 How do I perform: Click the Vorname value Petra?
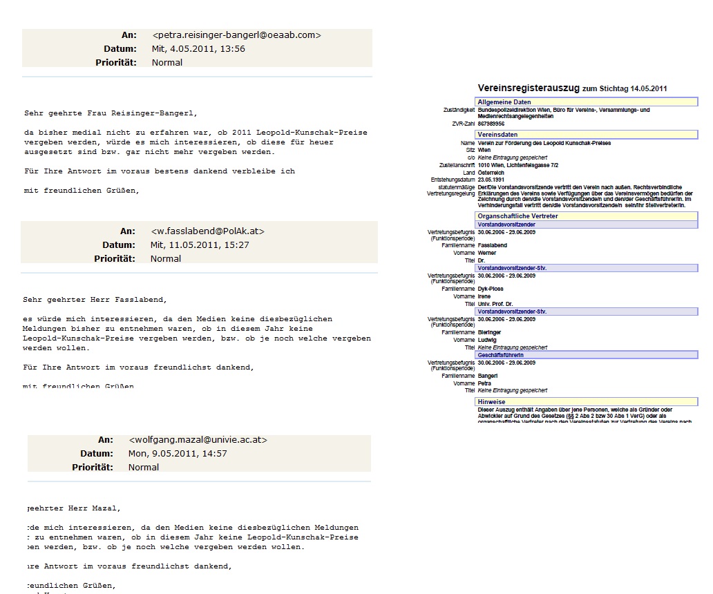pos(485,383)
